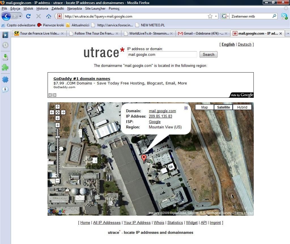Click the utrace Search button
Viewport: 290px width, 244px height.
pos(208,54)
